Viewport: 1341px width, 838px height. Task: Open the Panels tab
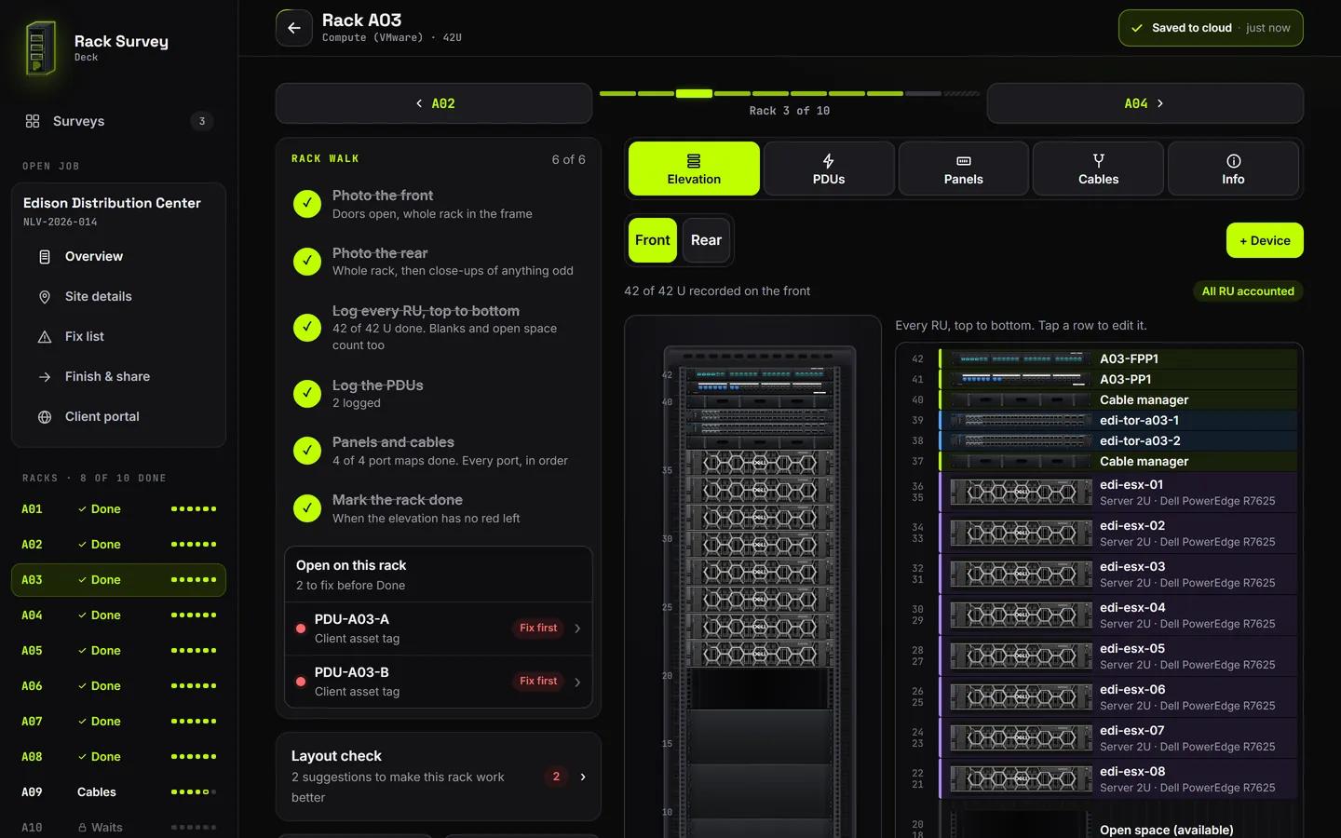(964, 169)
